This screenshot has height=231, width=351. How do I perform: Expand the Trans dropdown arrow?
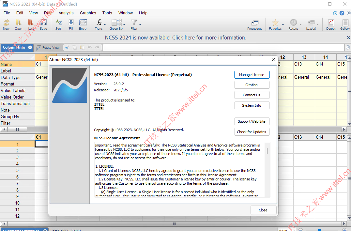[x=105, y=24]
